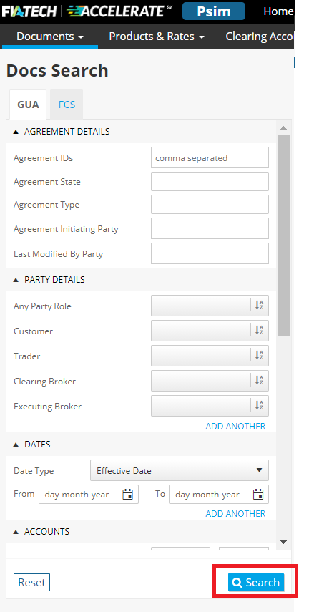
Task: Click the FIA Tech Accelerate logo
Action: point(87,11)
